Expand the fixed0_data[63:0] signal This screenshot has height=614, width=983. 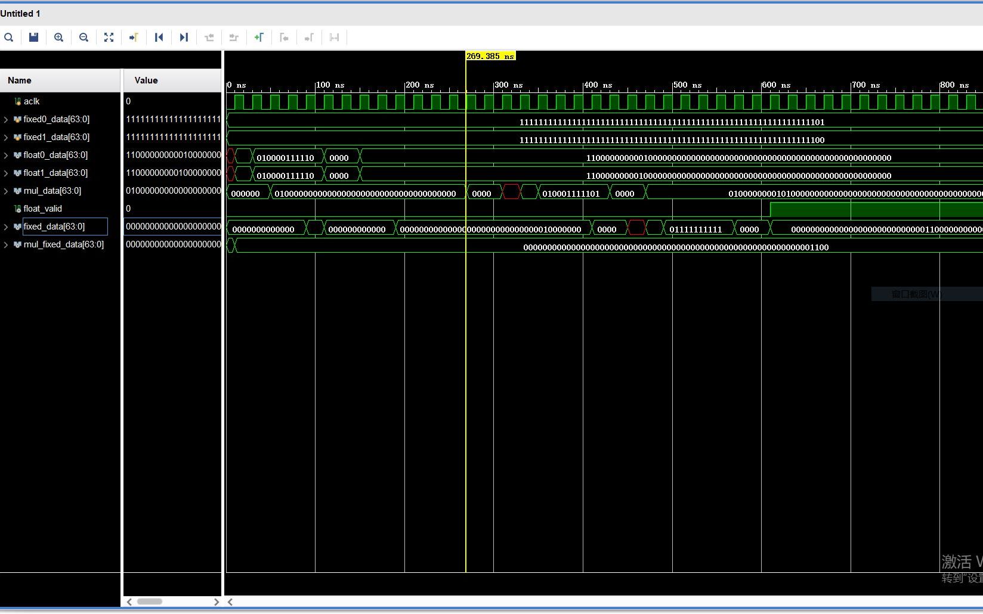(5, 119)
